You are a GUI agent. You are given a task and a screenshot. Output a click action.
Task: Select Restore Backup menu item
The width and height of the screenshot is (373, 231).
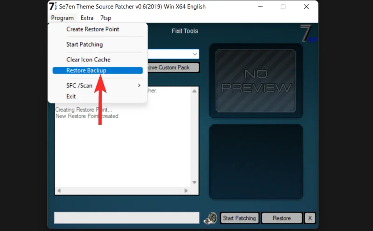click(86, 70)
